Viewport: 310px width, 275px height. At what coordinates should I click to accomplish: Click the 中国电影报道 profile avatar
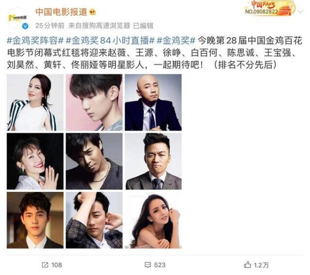(18, 19)
